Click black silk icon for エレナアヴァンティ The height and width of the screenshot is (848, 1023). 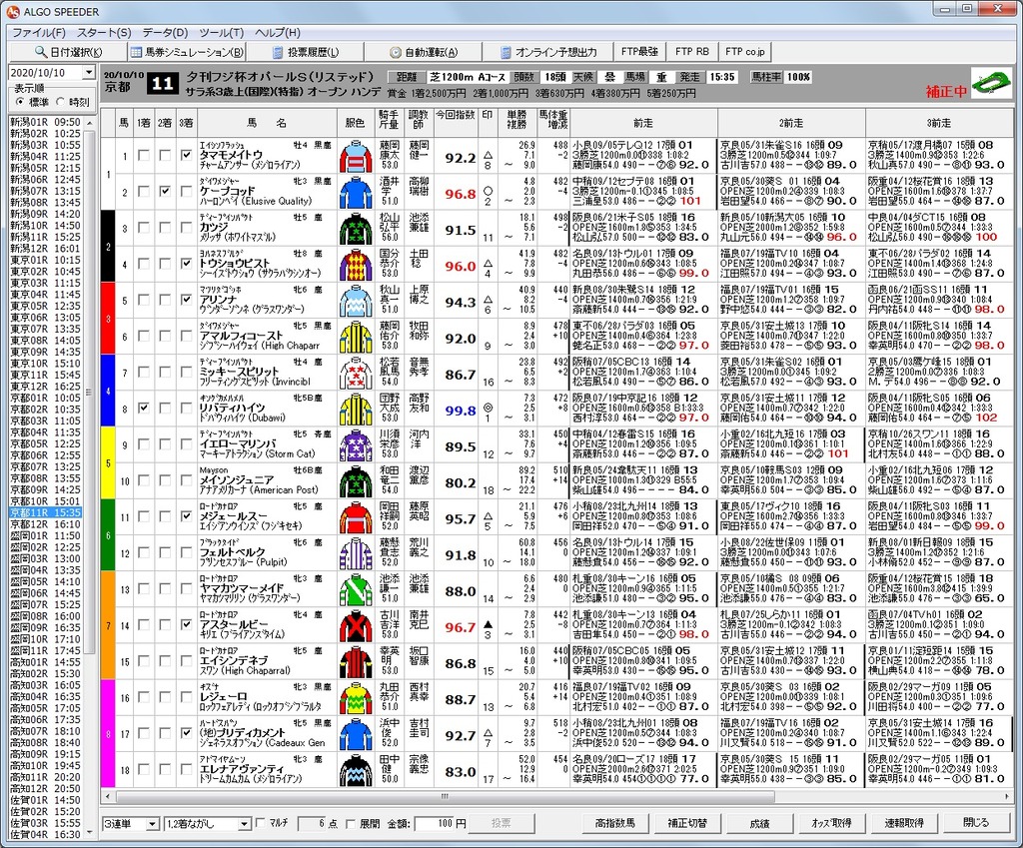(356, 770)
